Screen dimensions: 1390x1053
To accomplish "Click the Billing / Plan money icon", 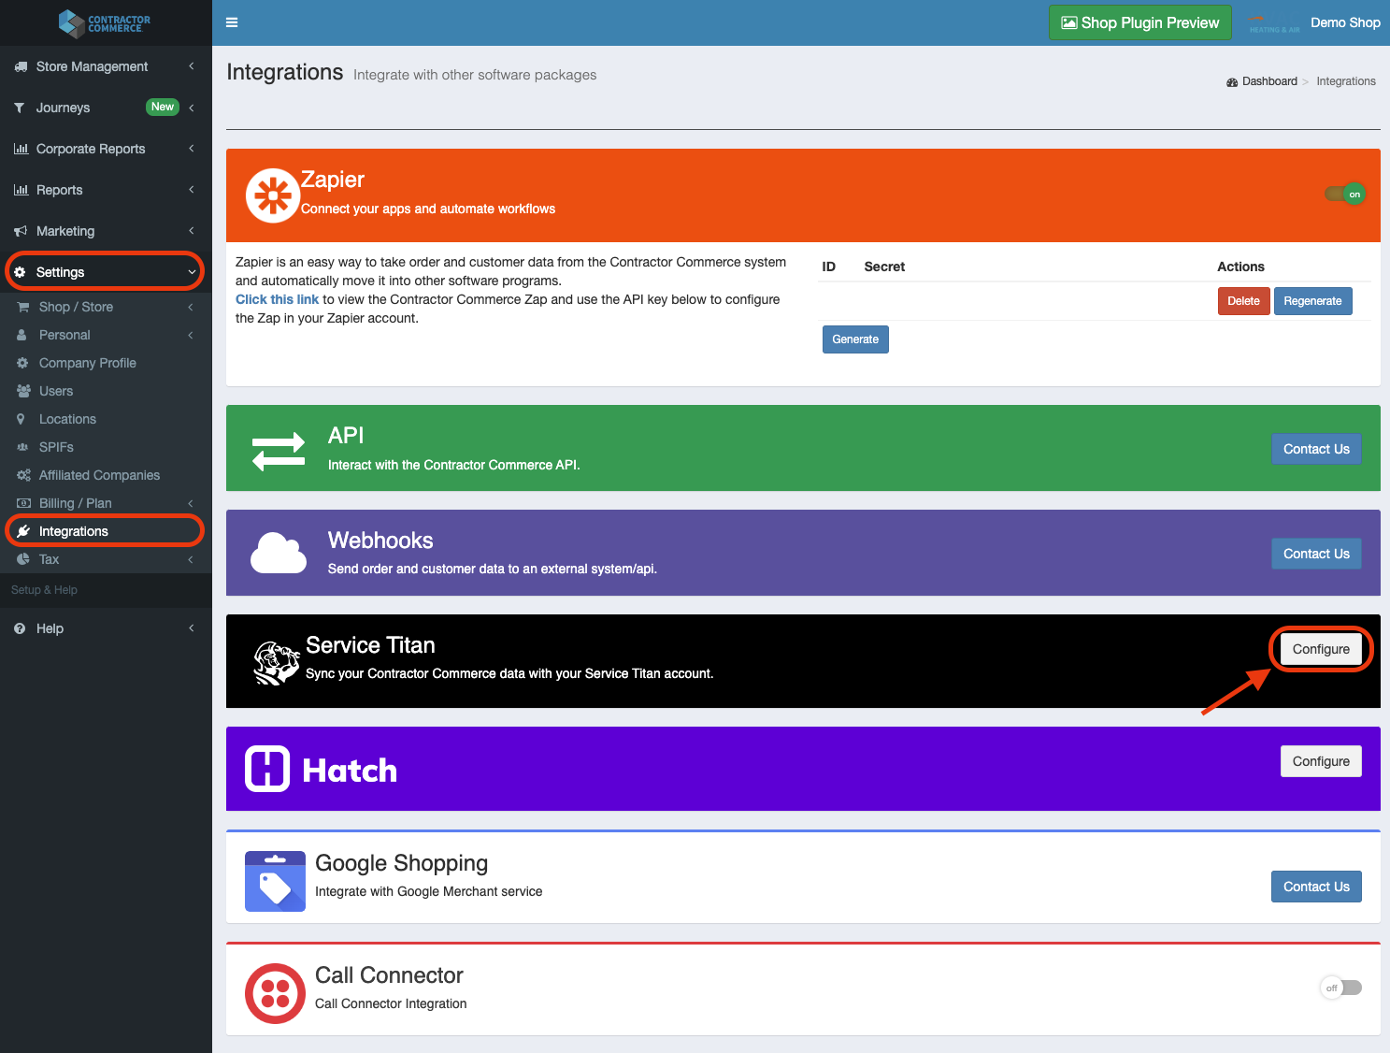I will 24,503.
